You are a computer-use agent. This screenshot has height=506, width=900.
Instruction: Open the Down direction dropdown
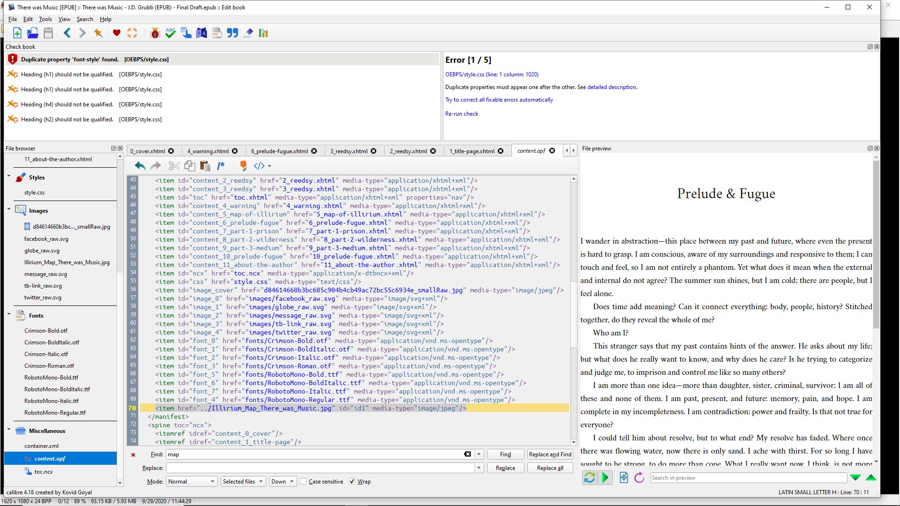pos(282,482)
